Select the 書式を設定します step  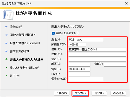(x=19, y=51)
